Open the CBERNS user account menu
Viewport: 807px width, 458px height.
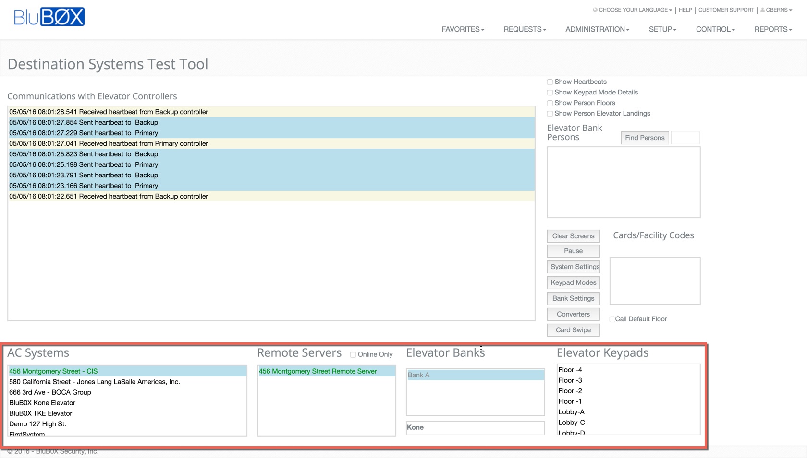[x=776, y=10]
